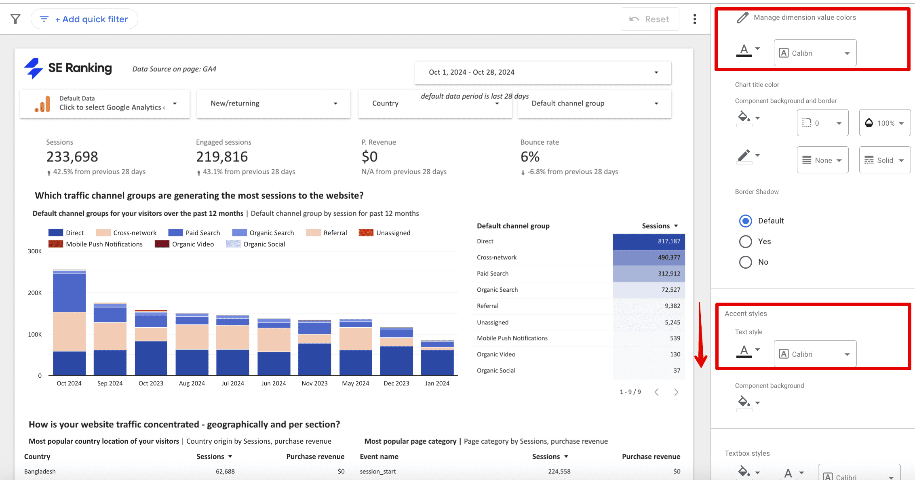This screenshot has height=480, width=915.
Task: Open Accent styles text color picker
Action: tap(748, 351)
